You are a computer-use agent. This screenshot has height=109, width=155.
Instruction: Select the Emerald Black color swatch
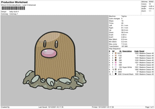click(116, 74)
